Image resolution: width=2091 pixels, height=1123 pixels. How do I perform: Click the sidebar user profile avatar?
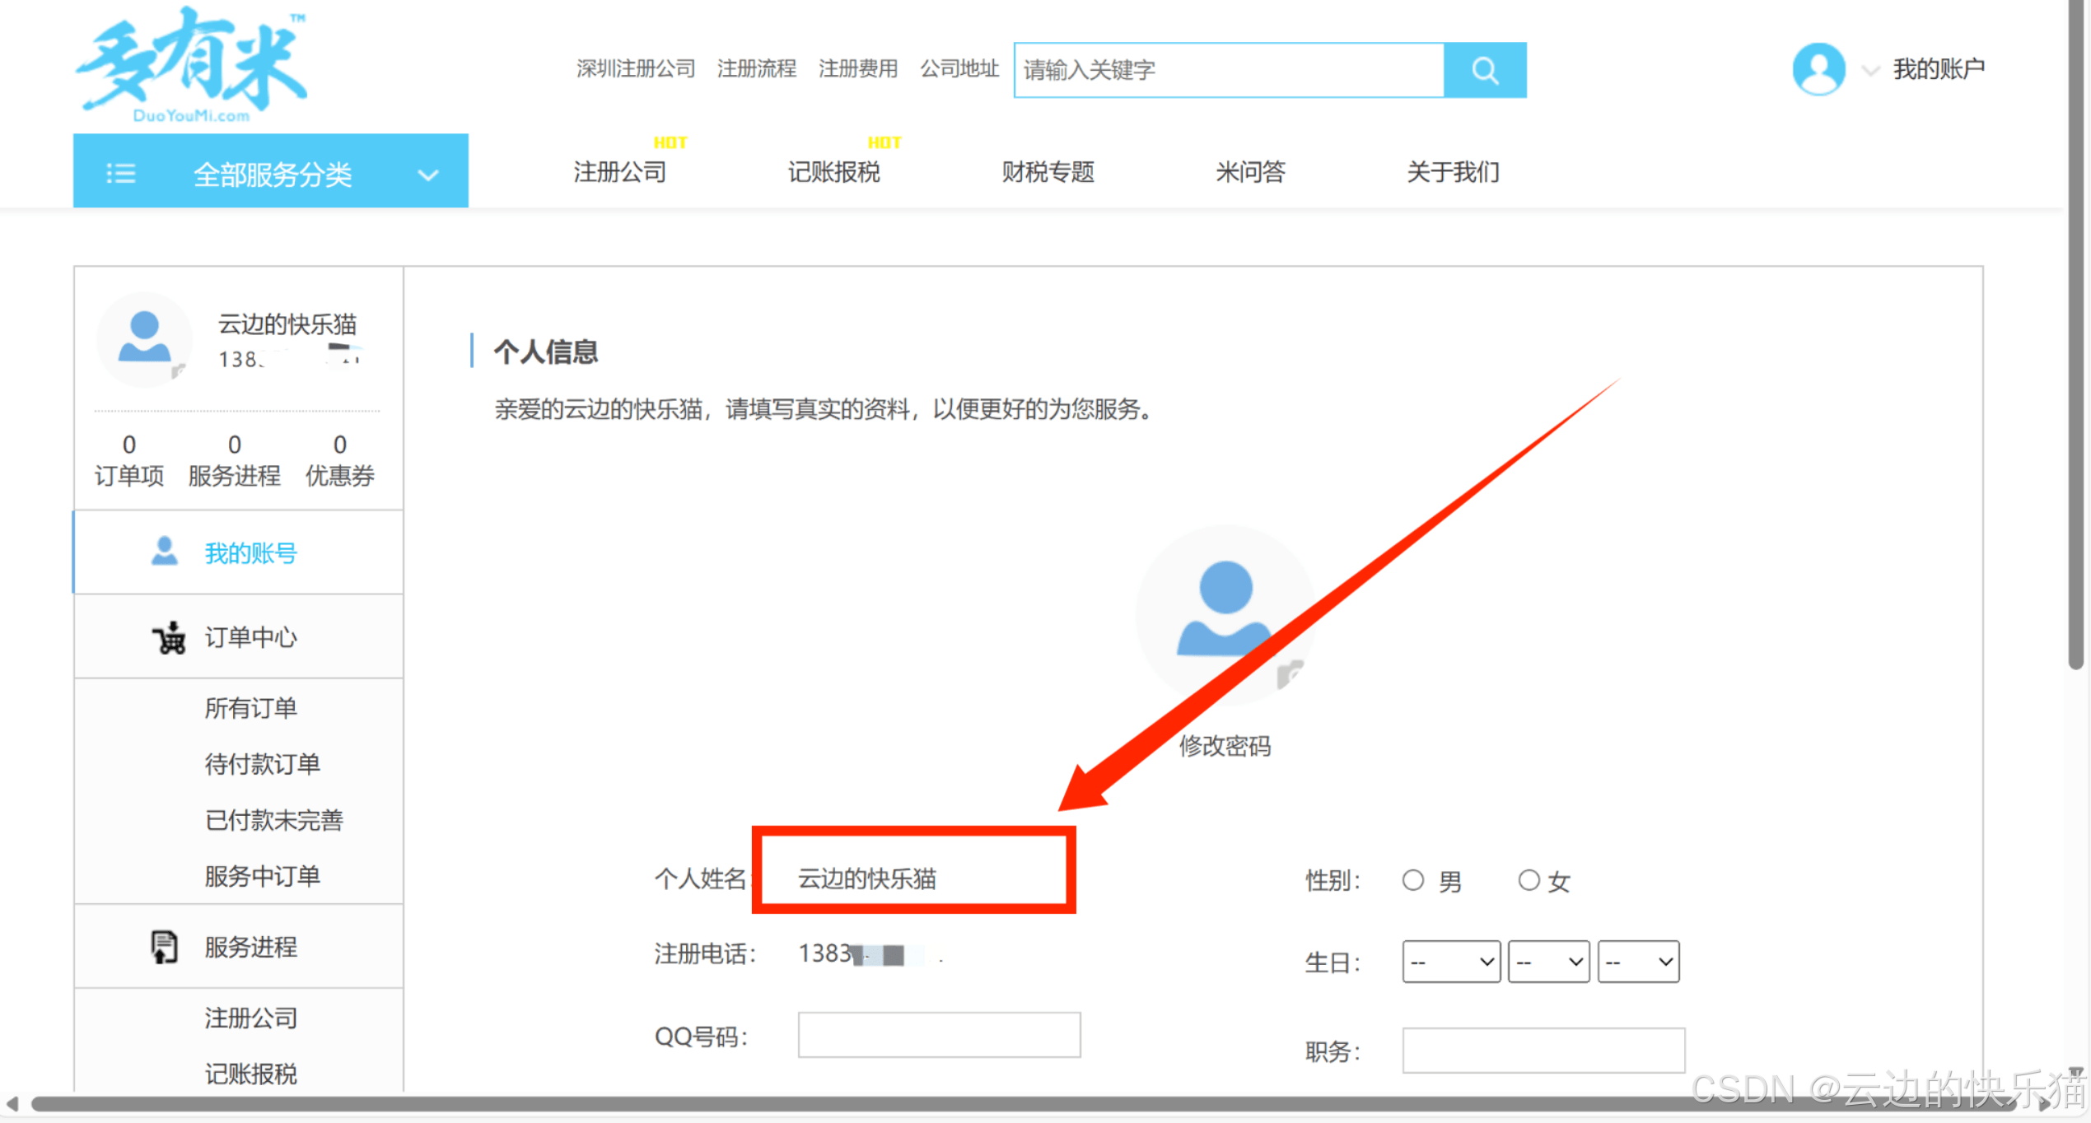click(x=144, y=338)
